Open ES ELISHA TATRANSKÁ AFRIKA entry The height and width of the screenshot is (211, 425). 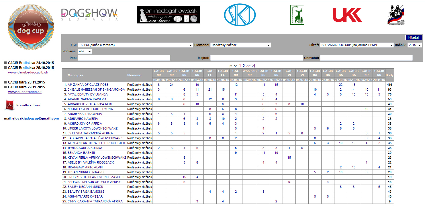(x=90, y=133)
